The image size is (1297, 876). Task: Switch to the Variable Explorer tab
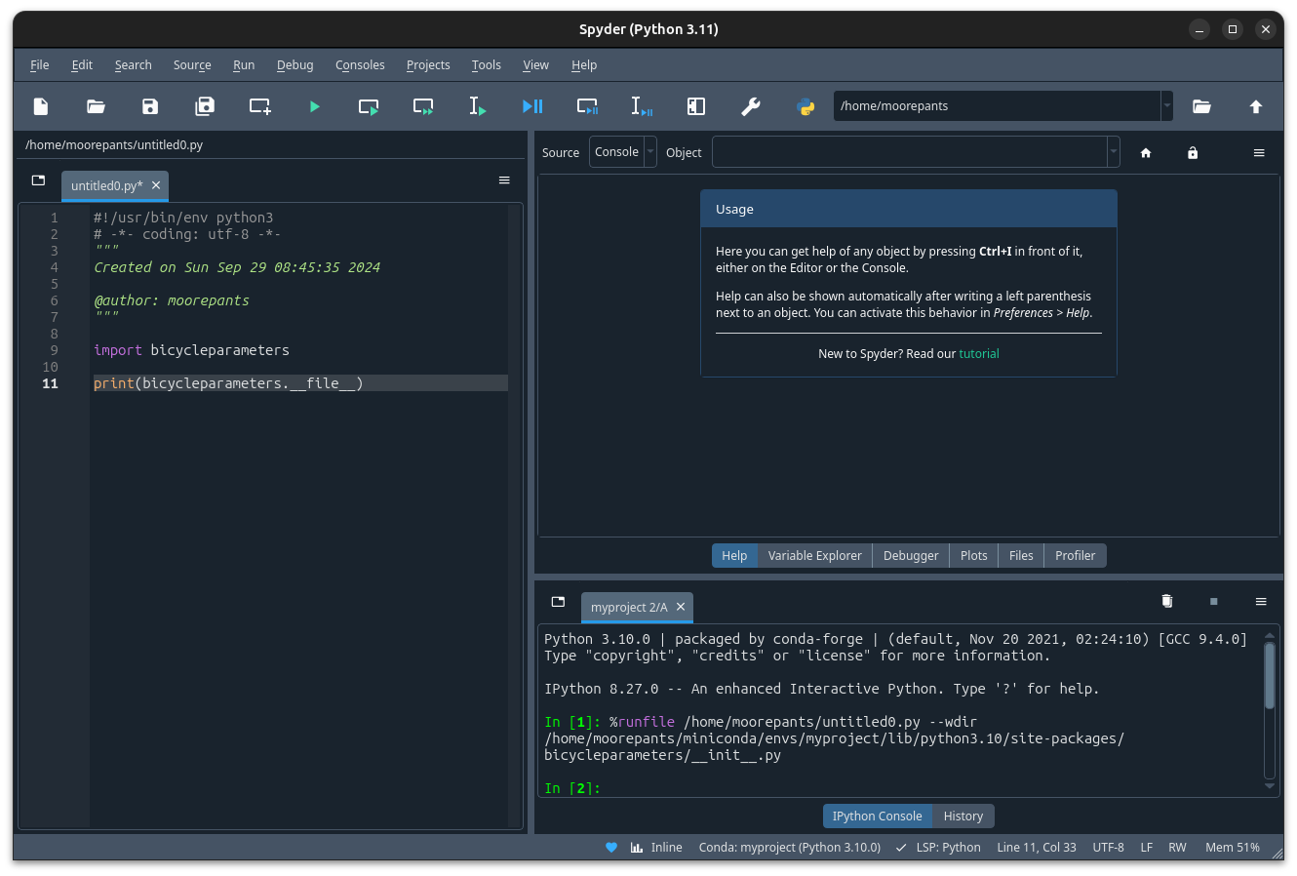coord(814,556)
